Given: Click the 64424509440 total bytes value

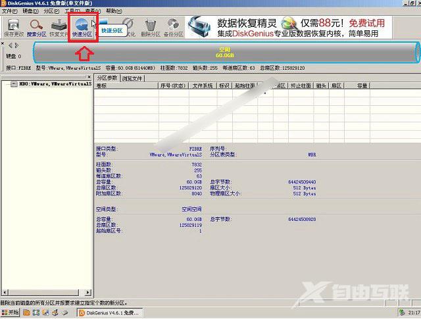Looking at the screenshot, I should (x=302, y=182).
